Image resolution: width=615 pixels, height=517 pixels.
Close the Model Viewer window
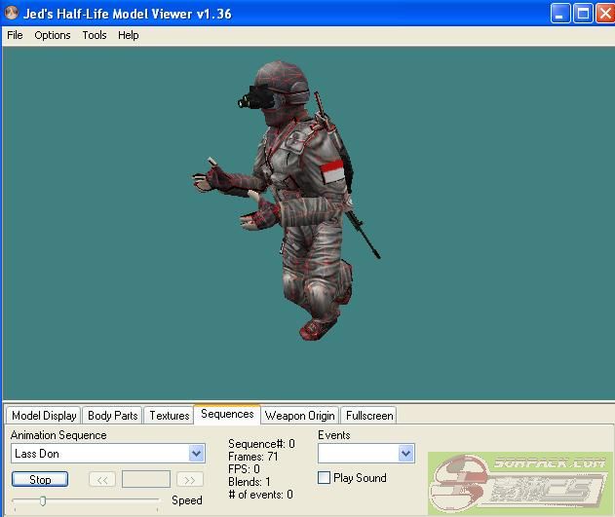click(x=605, y=14)
